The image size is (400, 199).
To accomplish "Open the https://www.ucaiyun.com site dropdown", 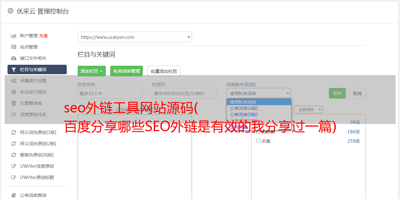I will click(135, 37).
